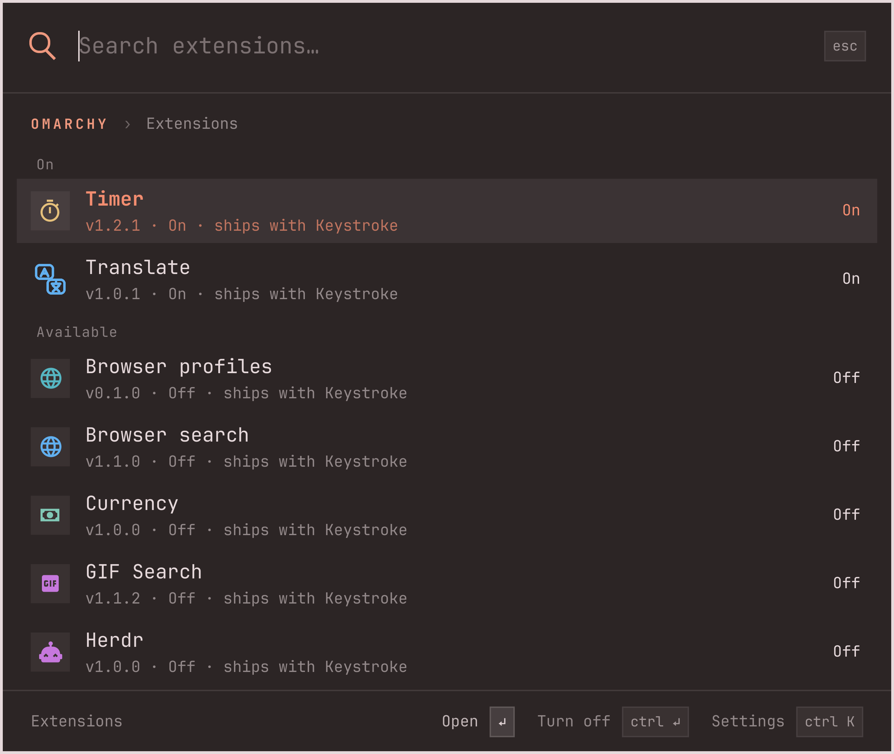Click the Herdr robot icon
Viewport: 894px width, 754px height.
tap(50, 652)
